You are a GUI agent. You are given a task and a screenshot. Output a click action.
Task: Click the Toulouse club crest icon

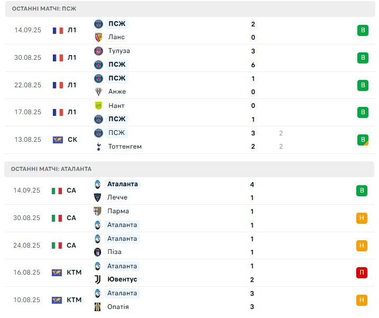tap(98, 51)
